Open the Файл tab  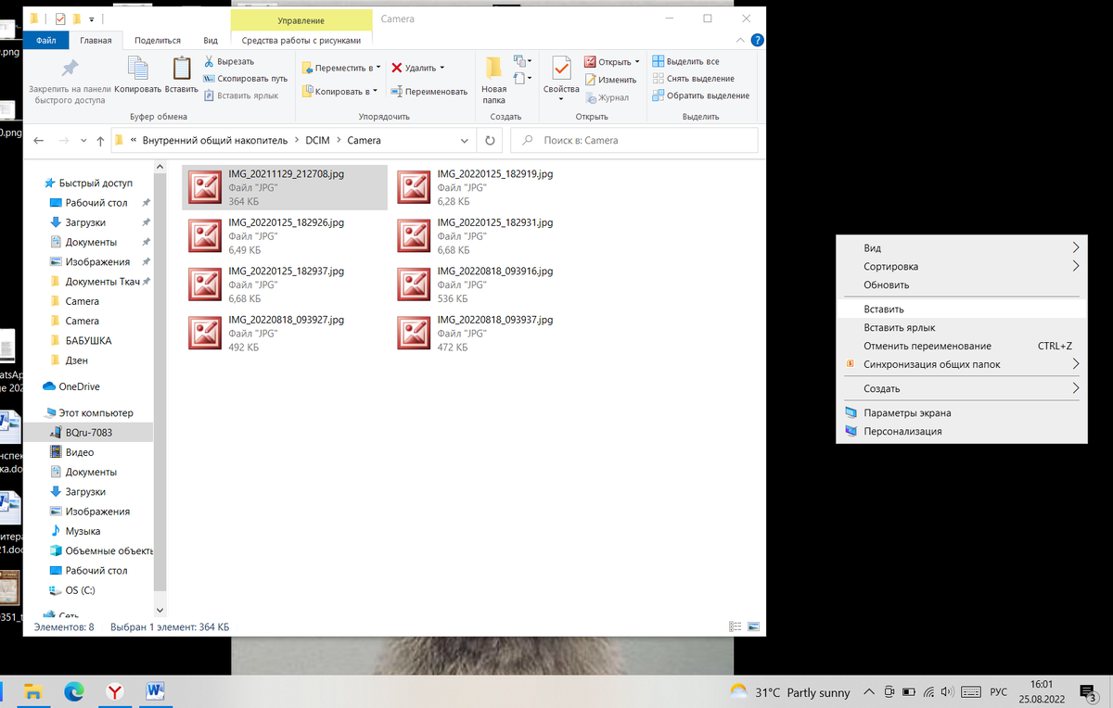coord(45,40)
